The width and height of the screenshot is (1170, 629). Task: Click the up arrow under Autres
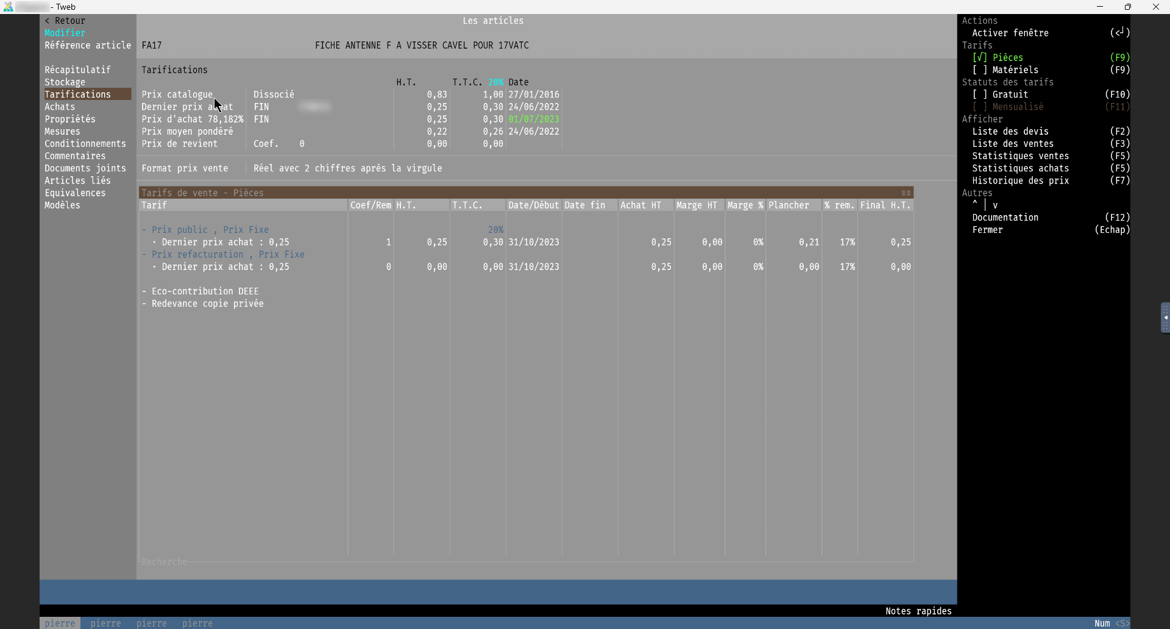pyautogui.click(x=975, y=205)
